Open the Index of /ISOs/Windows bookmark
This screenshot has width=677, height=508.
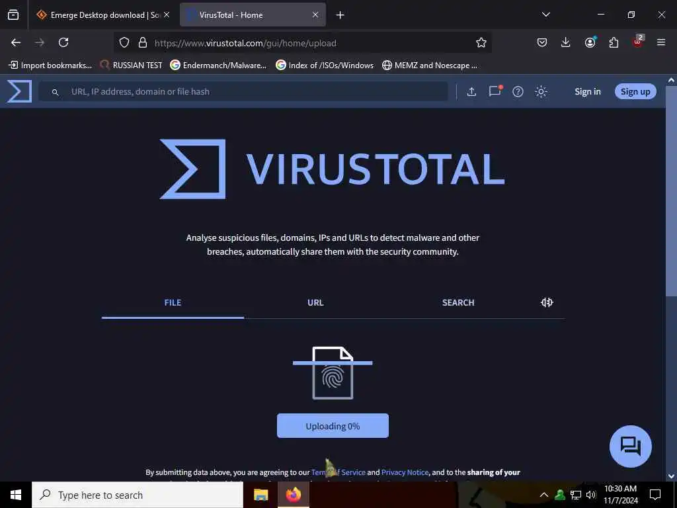point(325,65)
